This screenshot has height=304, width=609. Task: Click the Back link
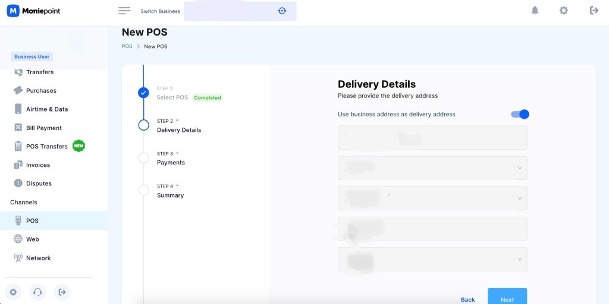pyautogui.click(x=467, y=299)
